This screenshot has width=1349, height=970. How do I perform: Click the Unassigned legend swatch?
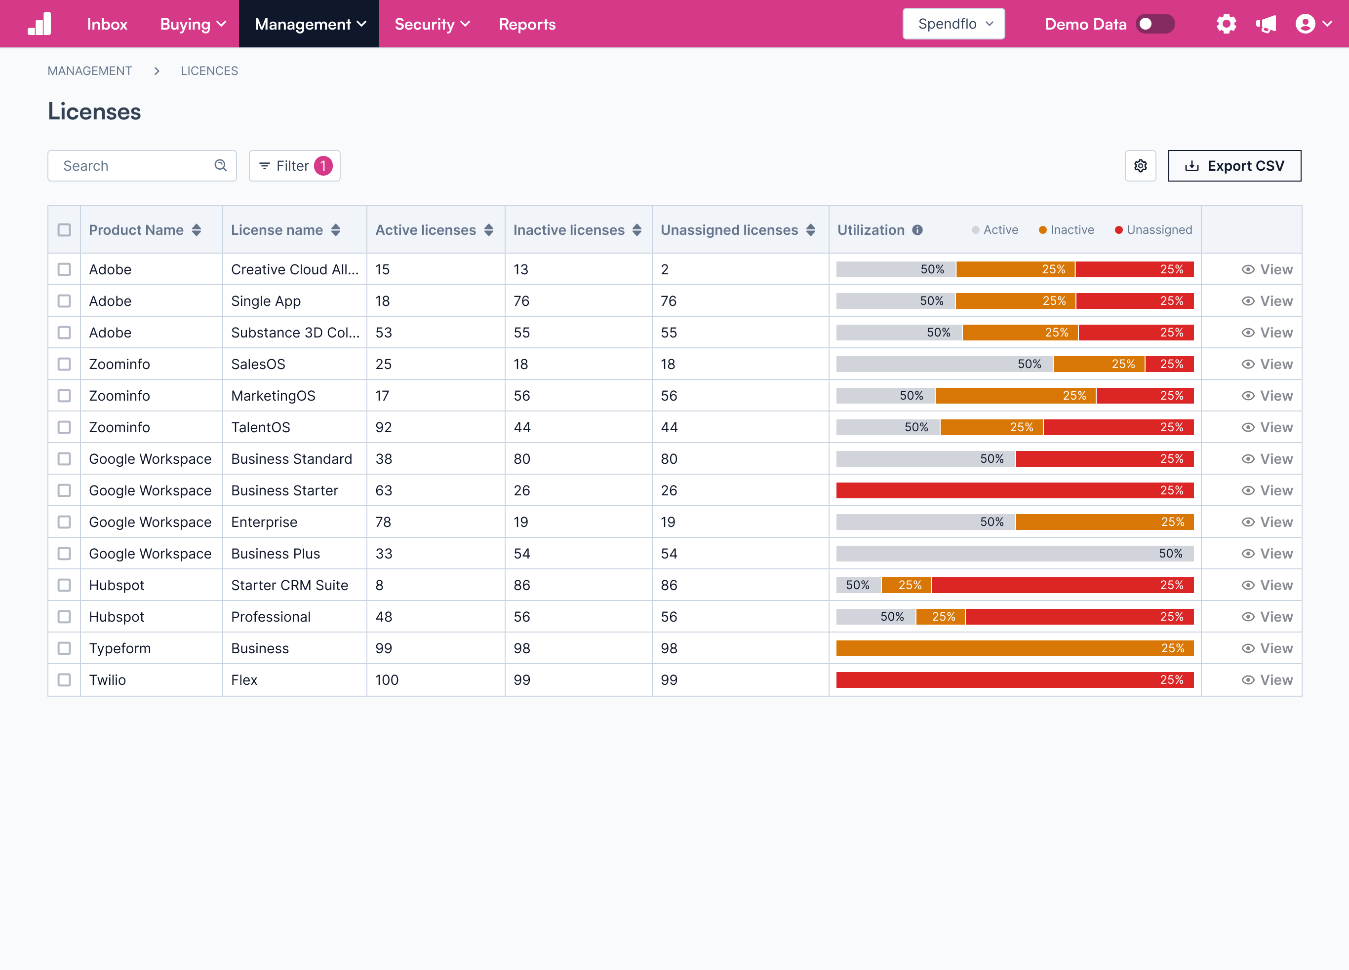point(1119,230)
